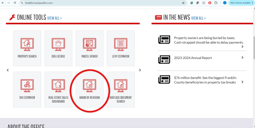Open the Property Search tool icon

(27, 44)
